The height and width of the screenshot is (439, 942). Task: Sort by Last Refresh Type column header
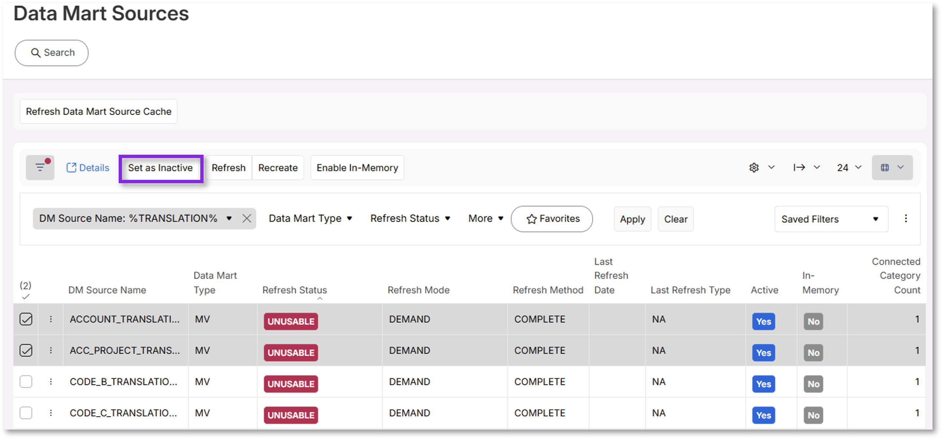click(x=690, y=290)
